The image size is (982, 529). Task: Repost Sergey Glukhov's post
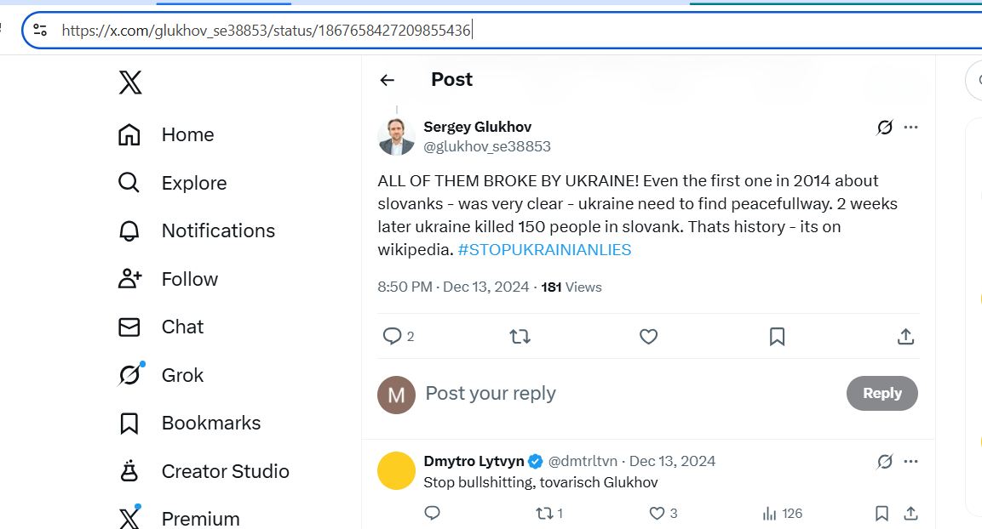[520, 337]
